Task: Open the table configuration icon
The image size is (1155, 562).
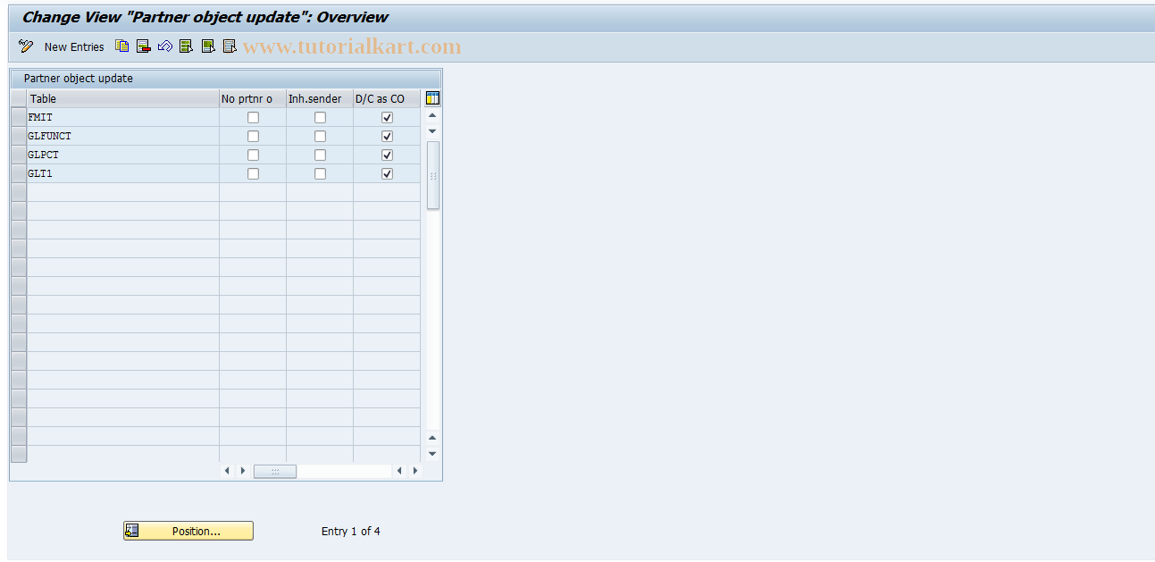Action: pos(431,98)
